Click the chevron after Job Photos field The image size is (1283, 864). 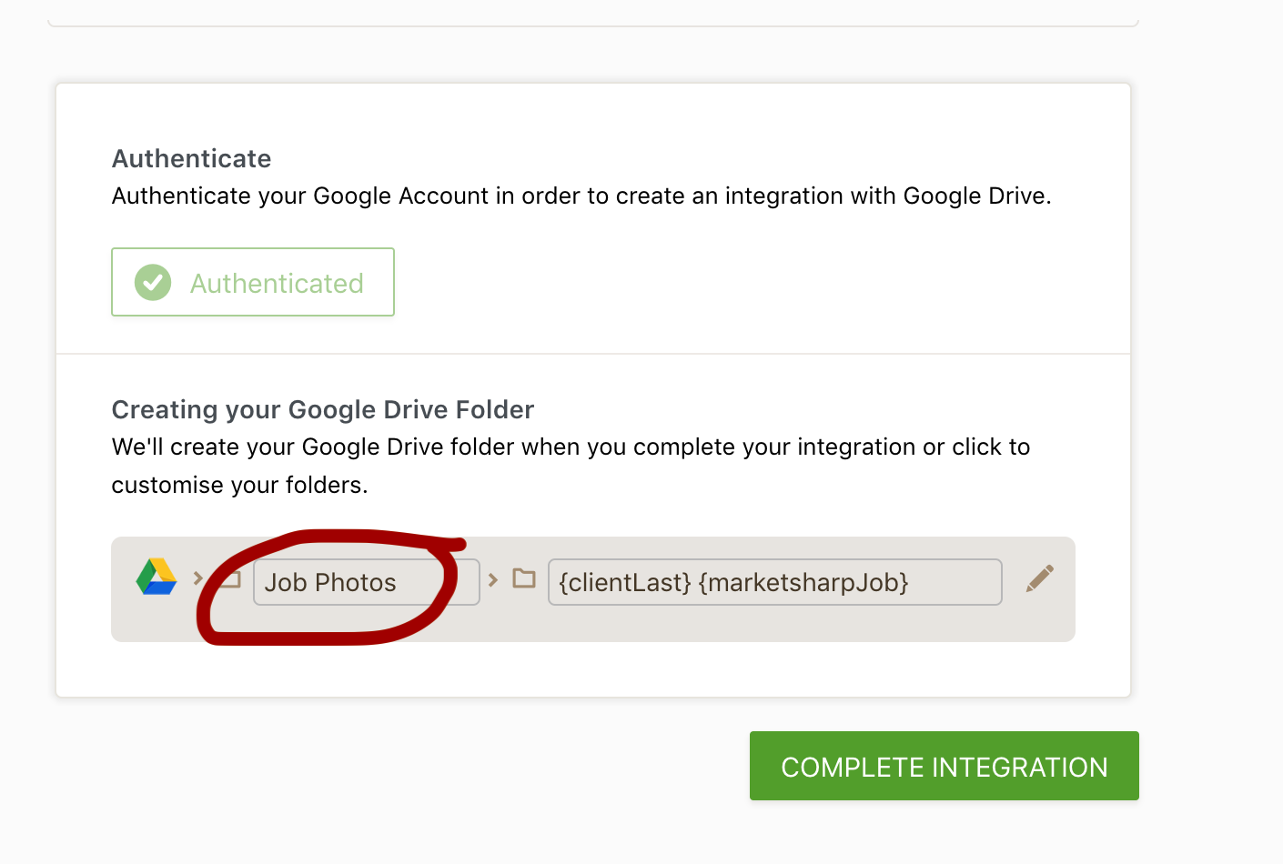493,579
